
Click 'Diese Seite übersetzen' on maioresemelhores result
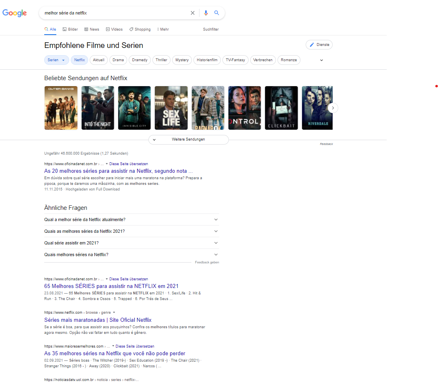pyautogui.click(x=135, y=346)
